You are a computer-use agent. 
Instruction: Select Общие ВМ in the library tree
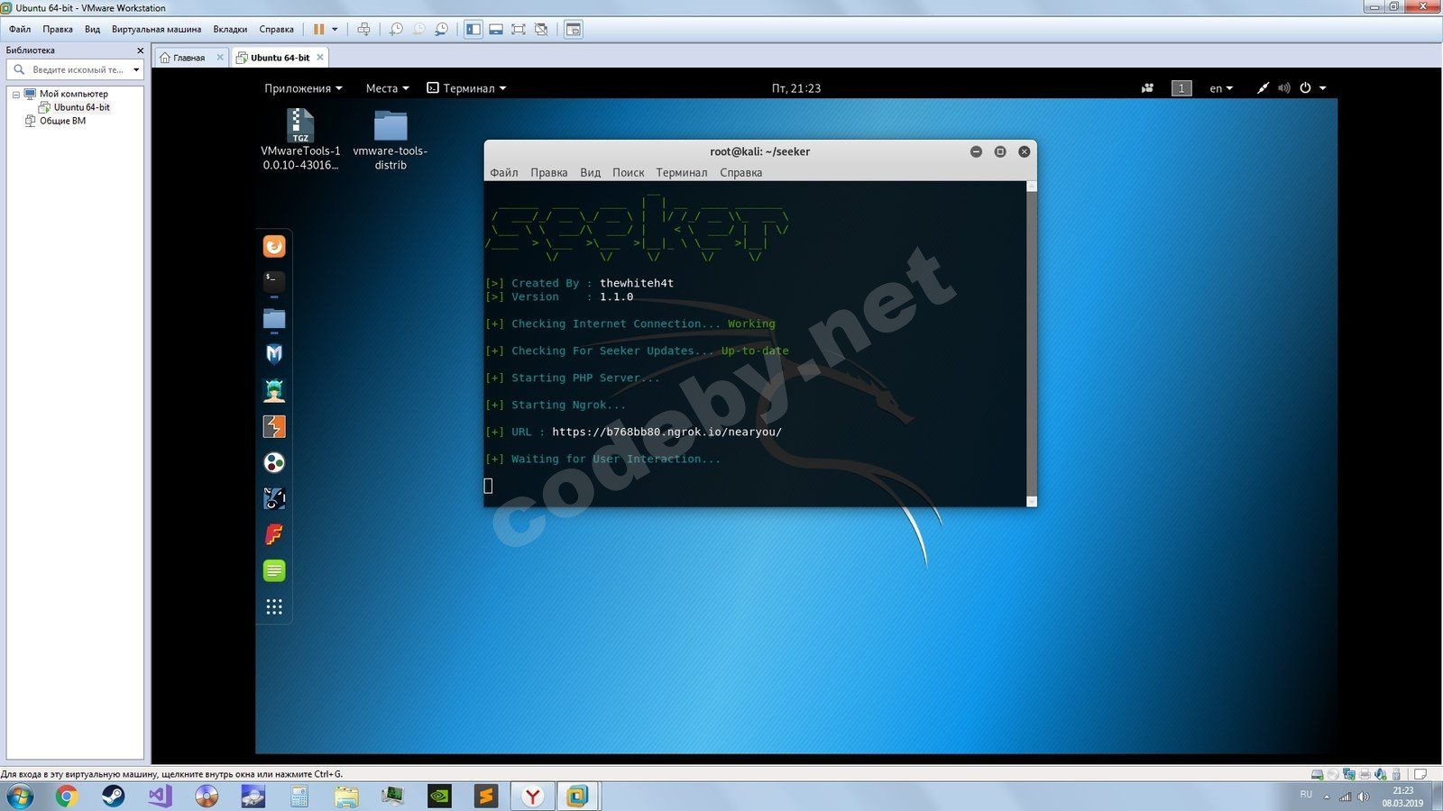coord(62,121)
